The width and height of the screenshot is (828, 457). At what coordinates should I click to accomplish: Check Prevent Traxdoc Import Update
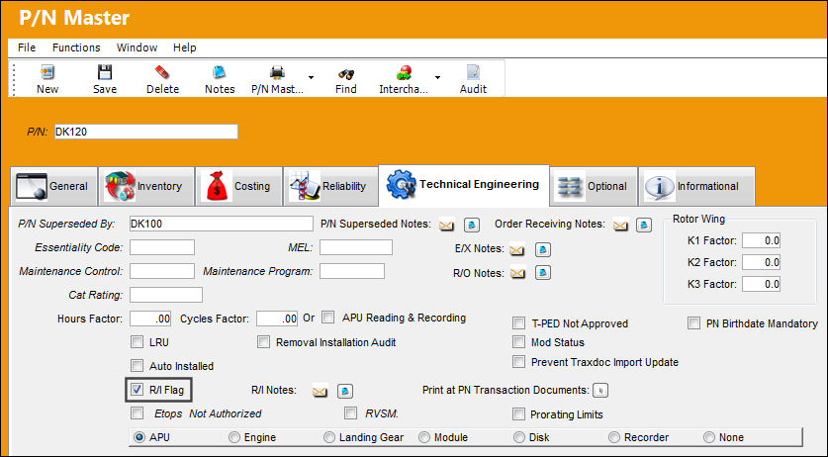click(519, 361)
